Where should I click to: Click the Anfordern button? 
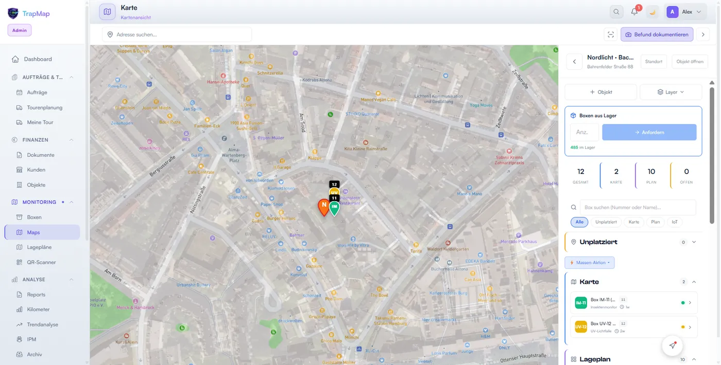[649, 132]
